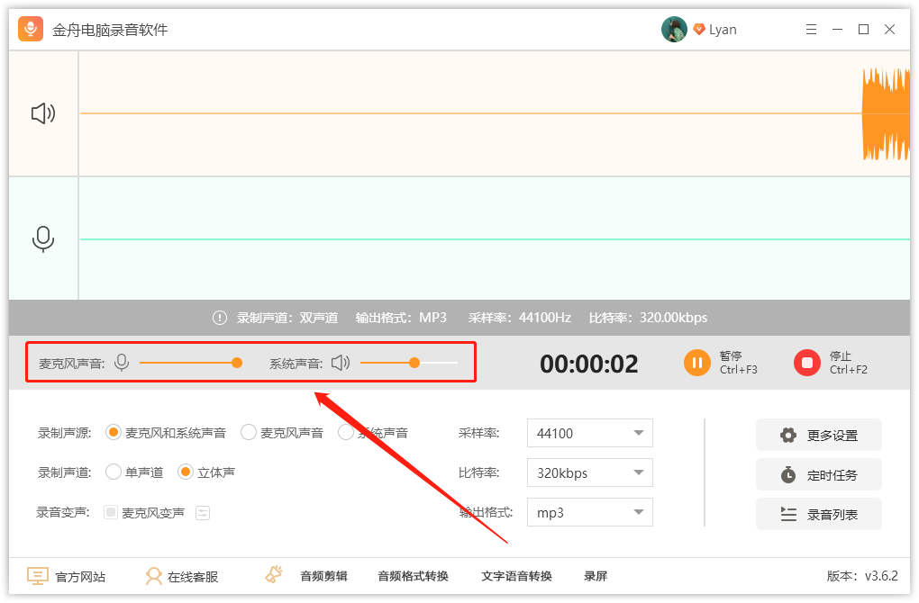This screenshot has height=603, width=919.
Task: Click the microphone icon beside 麦克风声音 slider
Action: click(122, 363)
